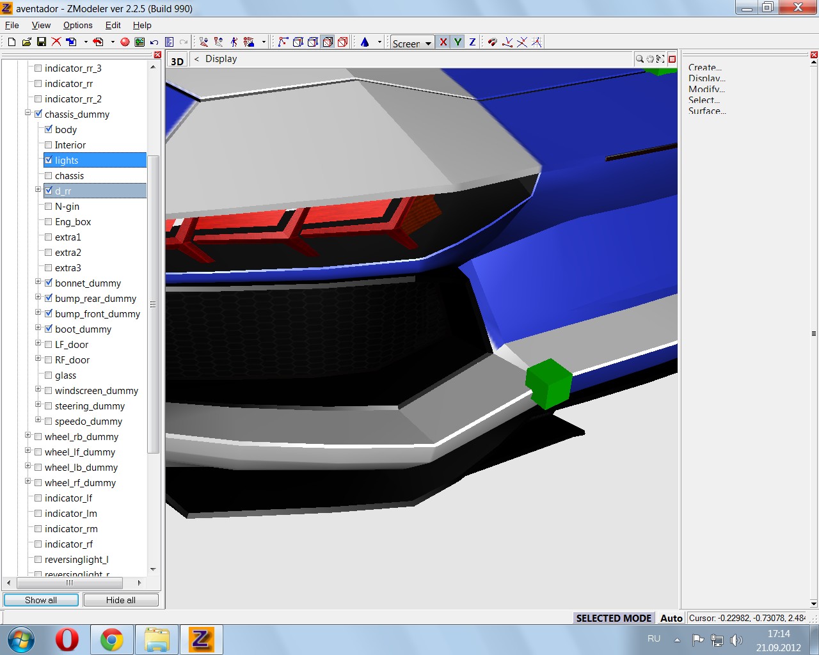The image size is (819, 655).
Task: Open a file with the folder icon
Action: tap(26, 42)
